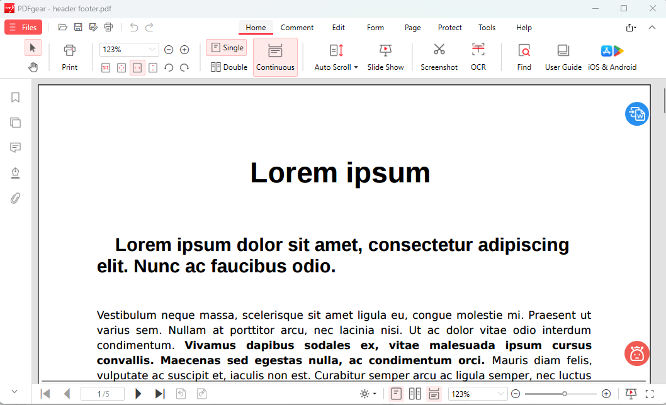
Task: Open the brightness theme dropdown
Action: 368,394
